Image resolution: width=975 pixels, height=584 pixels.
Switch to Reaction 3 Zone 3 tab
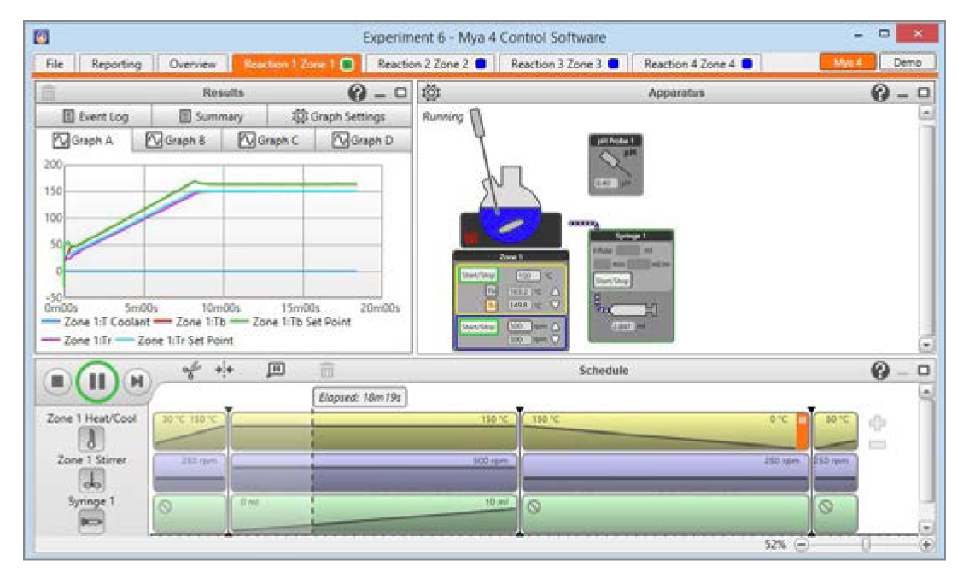tap(564, 63)
